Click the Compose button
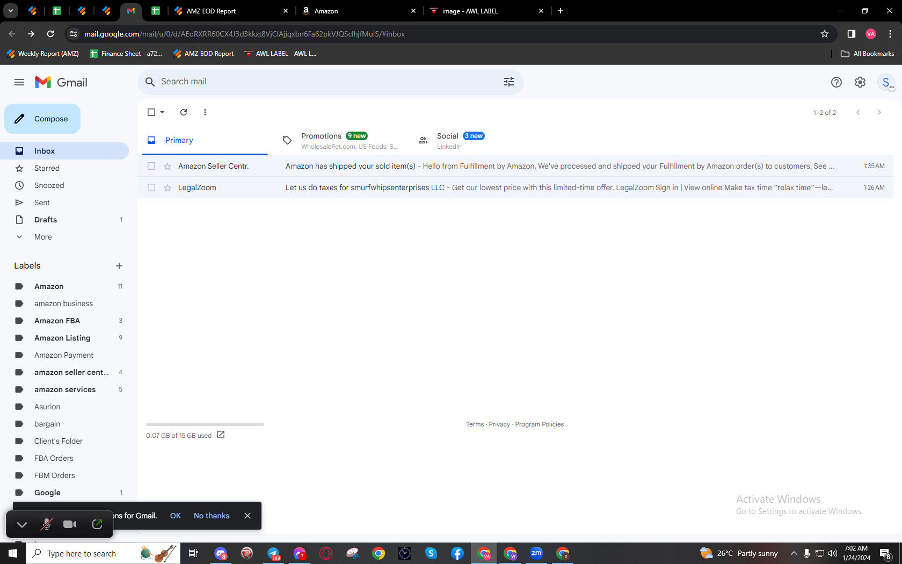This screenshot has height=564, width=902. (x=42, y=119)
